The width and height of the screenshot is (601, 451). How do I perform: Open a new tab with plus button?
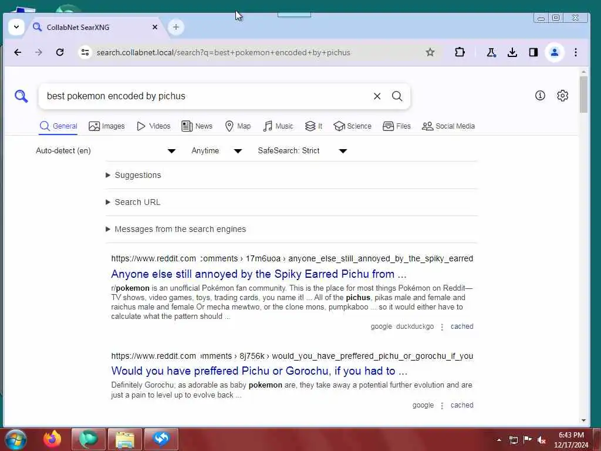176,27
